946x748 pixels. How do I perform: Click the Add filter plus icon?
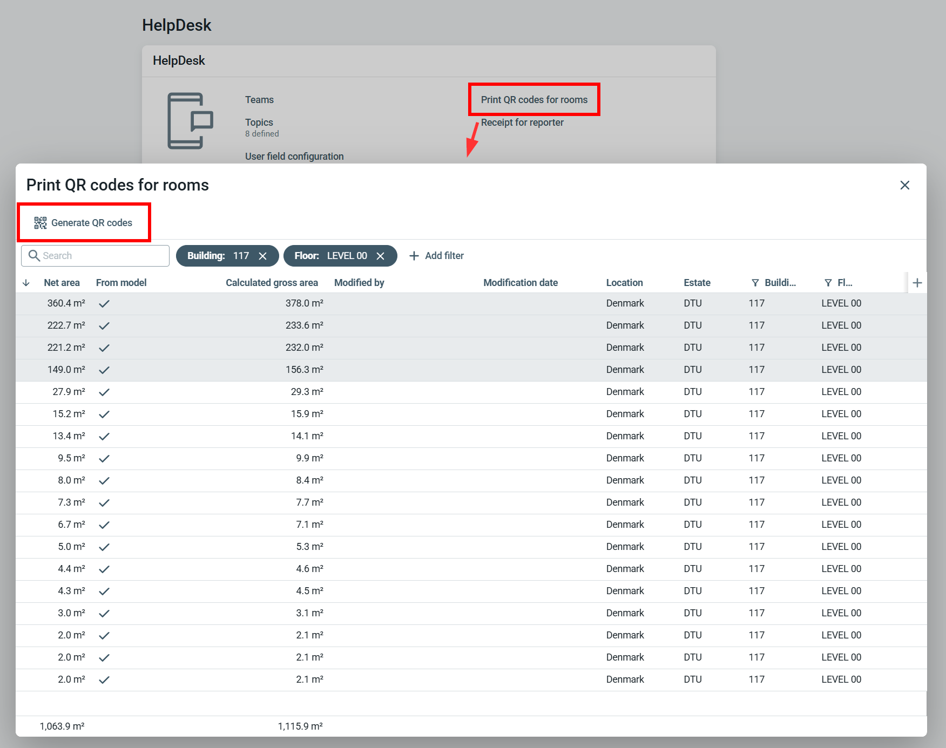(414, 256)
